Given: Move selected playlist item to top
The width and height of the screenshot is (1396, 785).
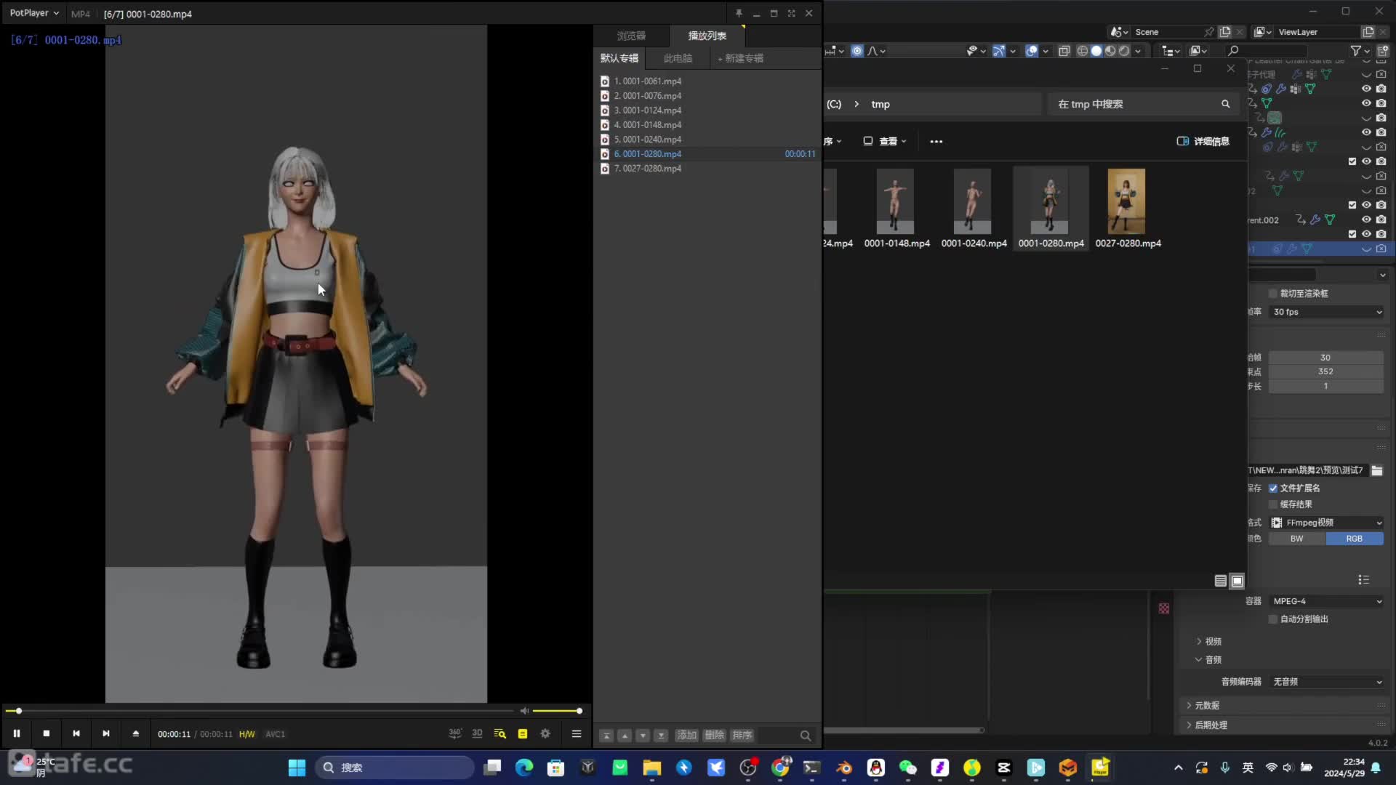Looking at the screenshot, I should (606, 736).
